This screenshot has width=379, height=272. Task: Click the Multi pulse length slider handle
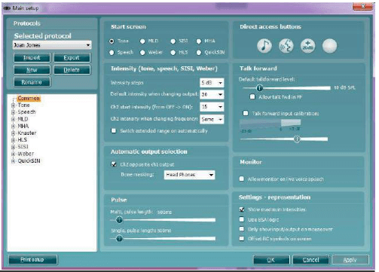119,220
